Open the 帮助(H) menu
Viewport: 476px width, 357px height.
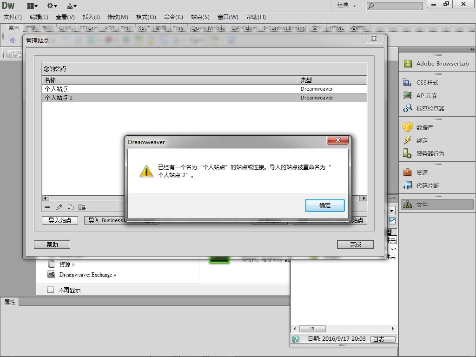coord(256,17)
